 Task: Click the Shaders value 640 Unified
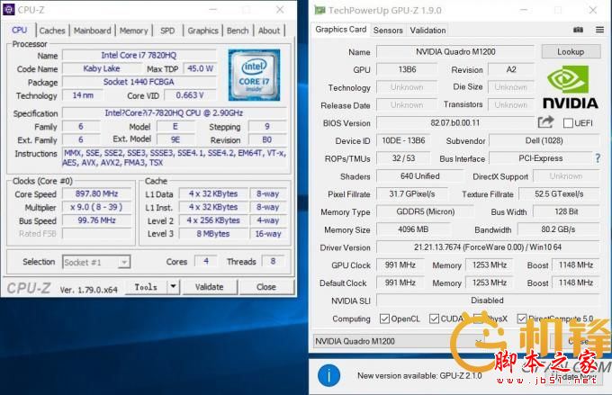[x=420, y=176]
